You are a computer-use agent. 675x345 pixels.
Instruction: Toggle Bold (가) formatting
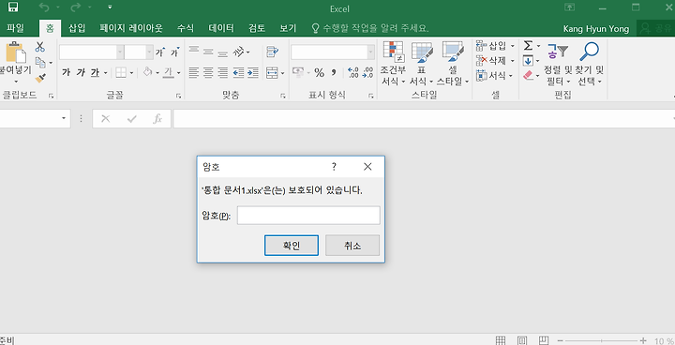point(66,72)
